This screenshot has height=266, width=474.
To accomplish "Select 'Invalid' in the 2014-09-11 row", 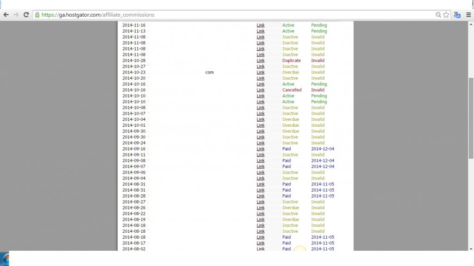I will click(x=318, y=155).
